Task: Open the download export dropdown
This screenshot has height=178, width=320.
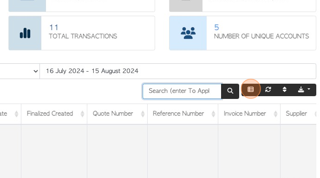Action: click(304, 89)
